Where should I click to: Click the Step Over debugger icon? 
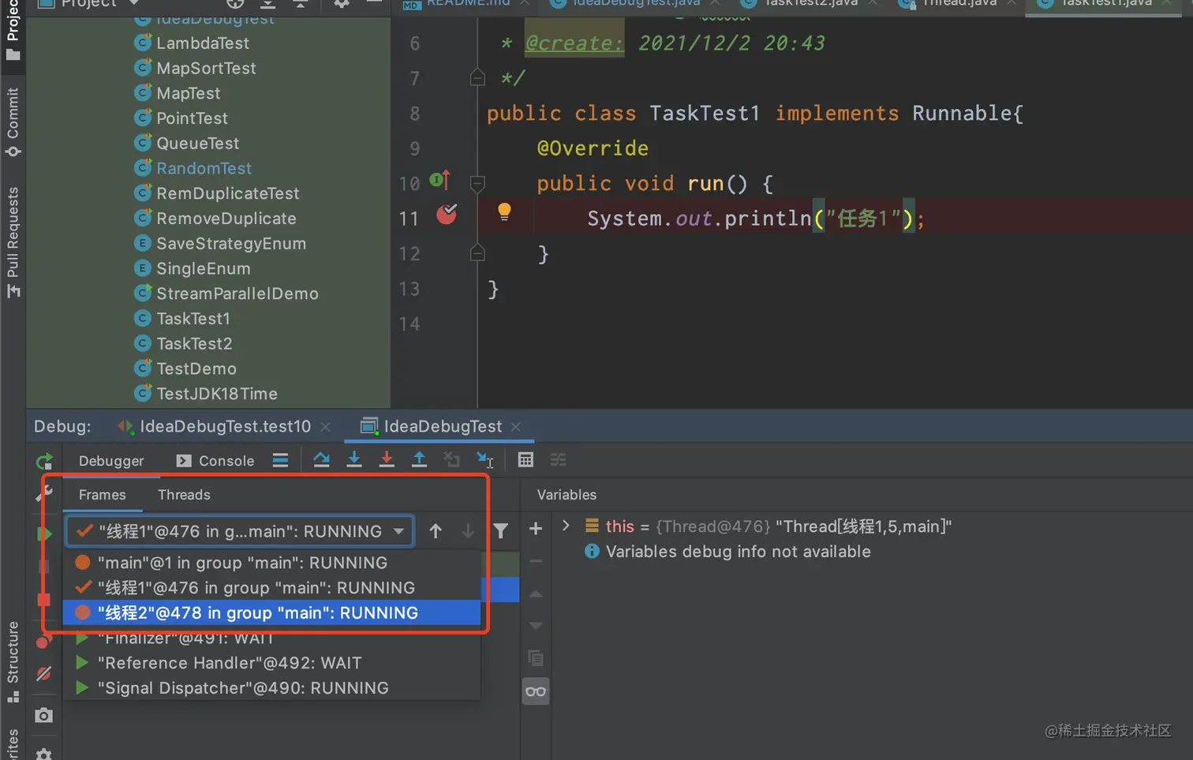point(321,460)
